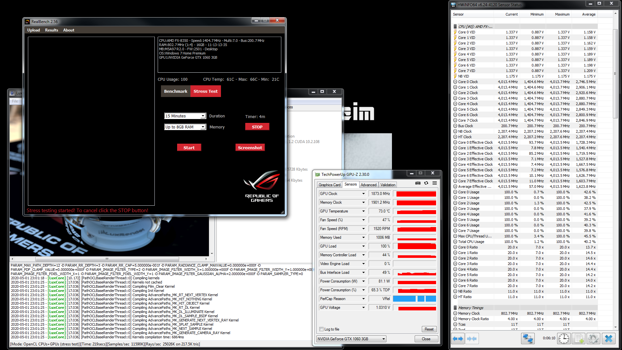Click the icon beside NB VID row
The width and height of the screenshot is (622, 350).
point(455,76)
